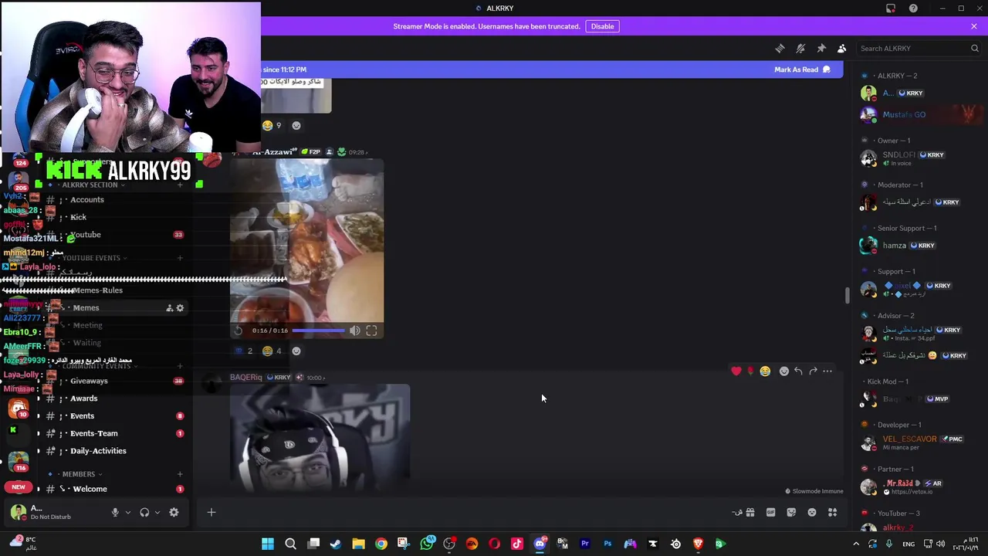Select the Memes channel
988x556 pixels.
pos(86,307)
